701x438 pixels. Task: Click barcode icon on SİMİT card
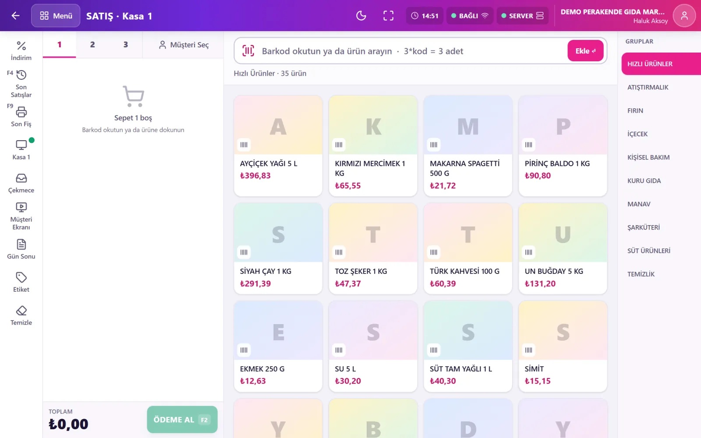pyautogui.click(x=529, y=350)
